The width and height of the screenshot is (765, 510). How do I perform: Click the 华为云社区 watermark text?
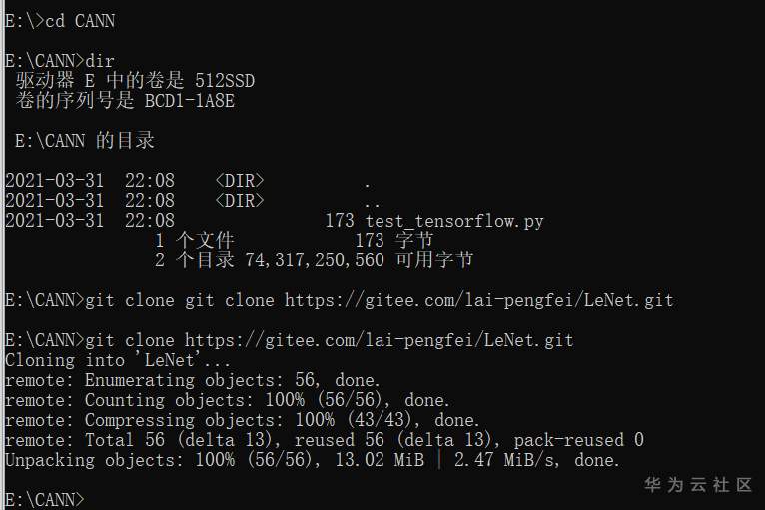[x=698, y=485]
